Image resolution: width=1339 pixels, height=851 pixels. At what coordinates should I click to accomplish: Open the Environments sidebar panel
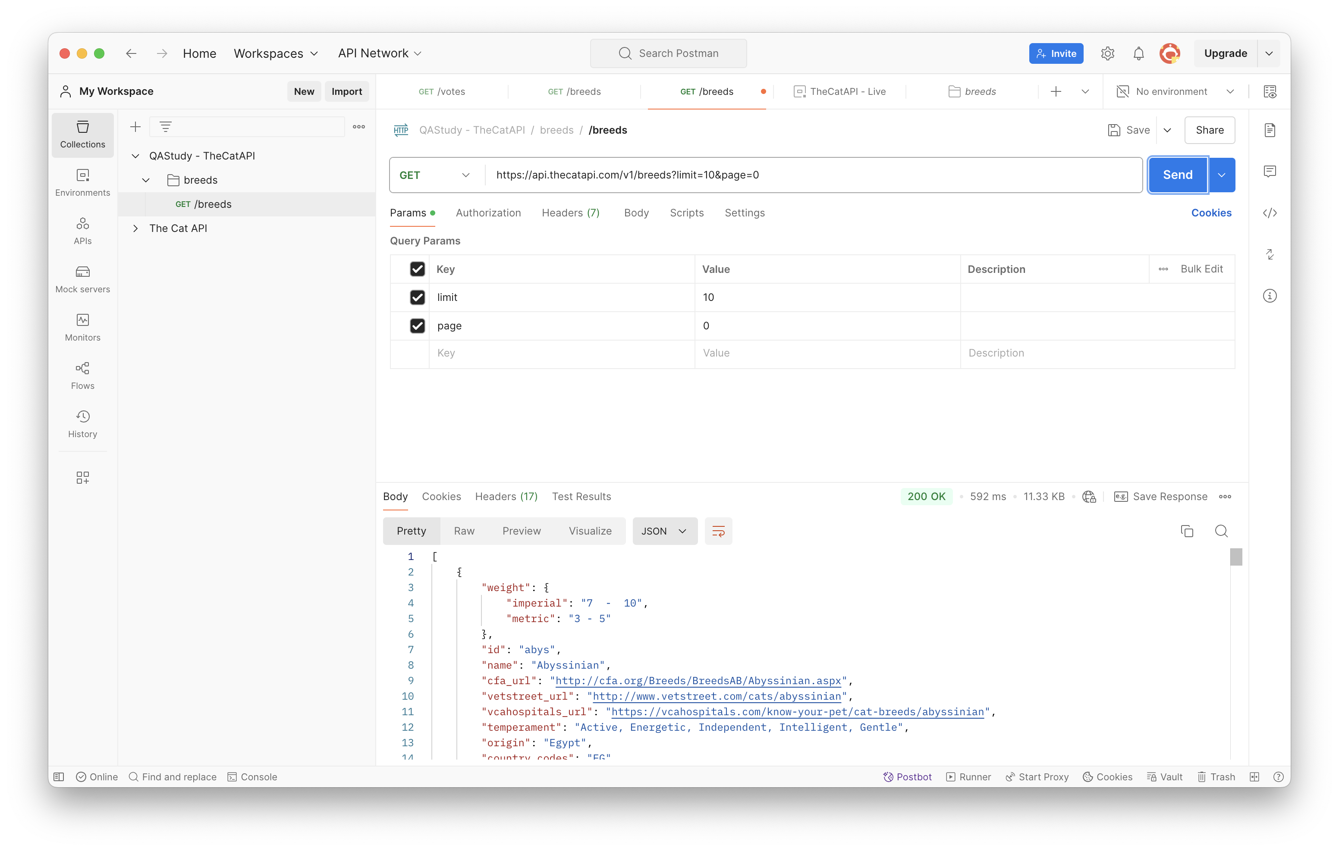point(82,182)
